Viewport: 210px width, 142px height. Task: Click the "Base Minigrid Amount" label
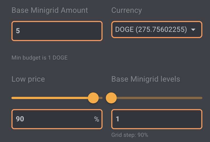(x=50, y=10)
